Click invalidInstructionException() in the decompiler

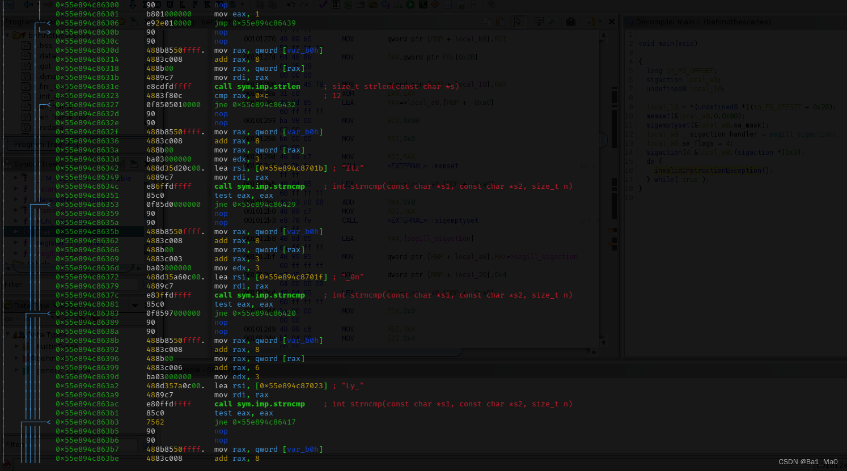coord(713,171)
